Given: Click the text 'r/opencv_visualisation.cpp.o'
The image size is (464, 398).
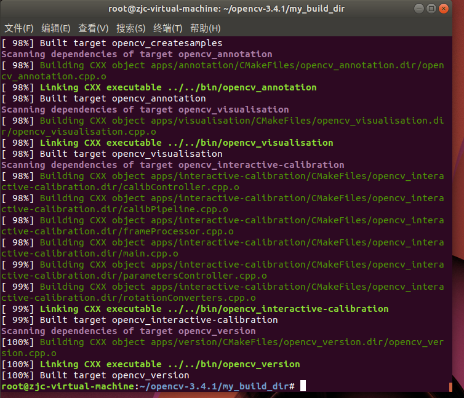Looking at the screenshot, I should coord(79,132).
